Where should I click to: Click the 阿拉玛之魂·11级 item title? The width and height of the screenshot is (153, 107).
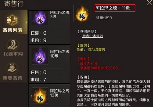pos(113,8)
